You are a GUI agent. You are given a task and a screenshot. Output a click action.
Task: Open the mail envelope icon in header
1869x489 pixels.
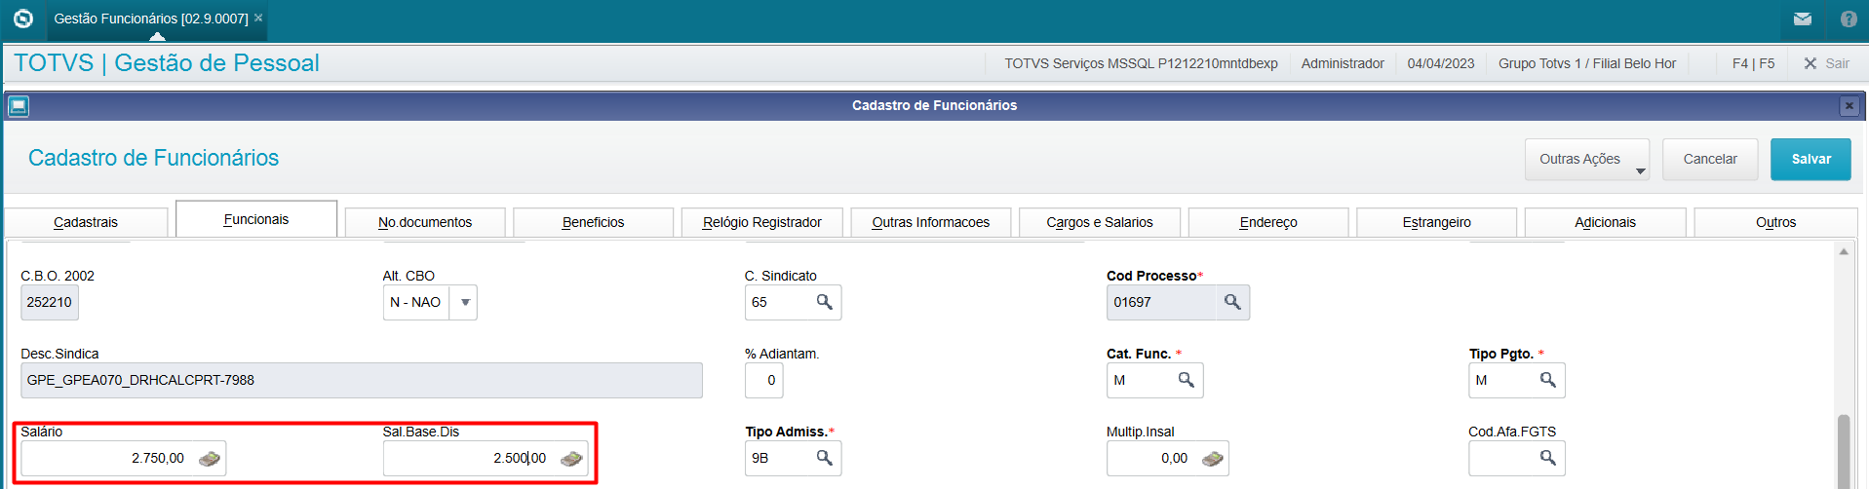[1803, 19]
